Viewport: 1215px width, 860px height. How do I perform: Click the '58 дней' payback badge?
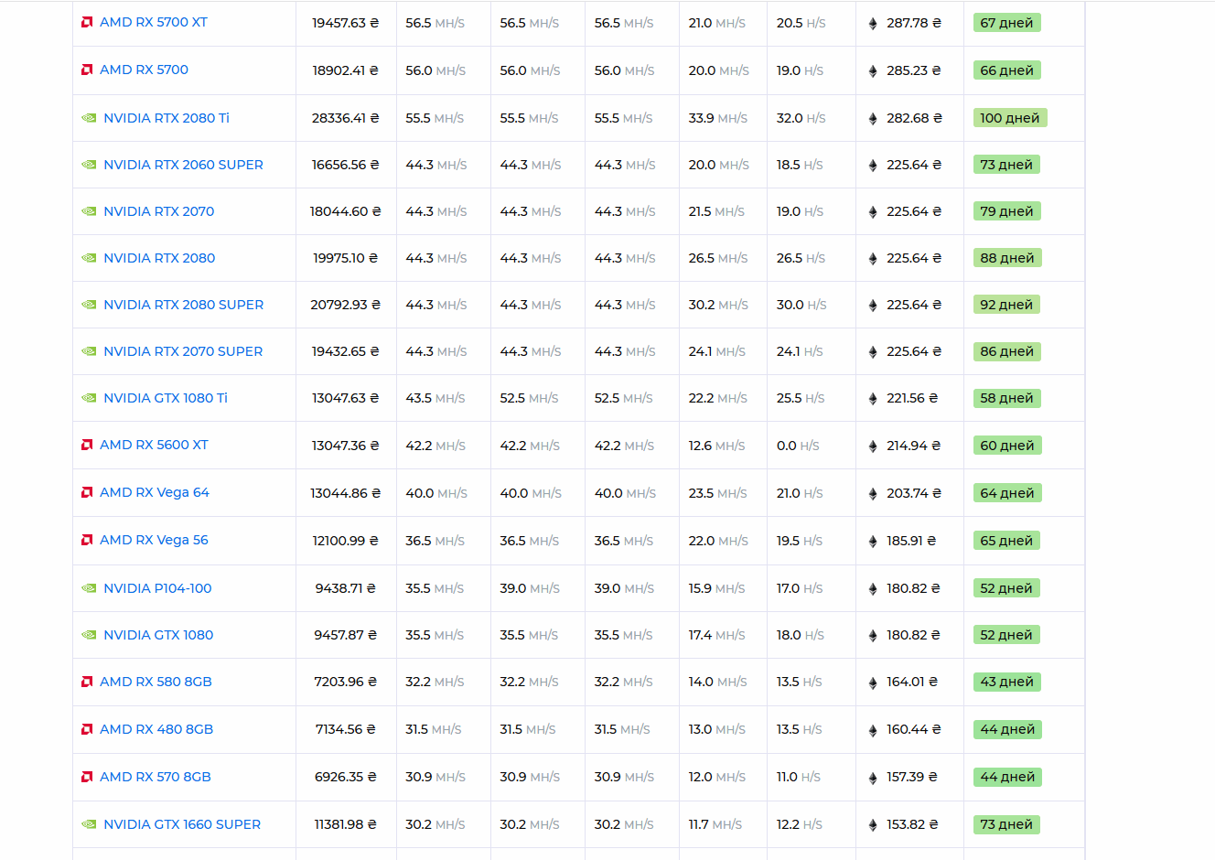pos(1006,398)
